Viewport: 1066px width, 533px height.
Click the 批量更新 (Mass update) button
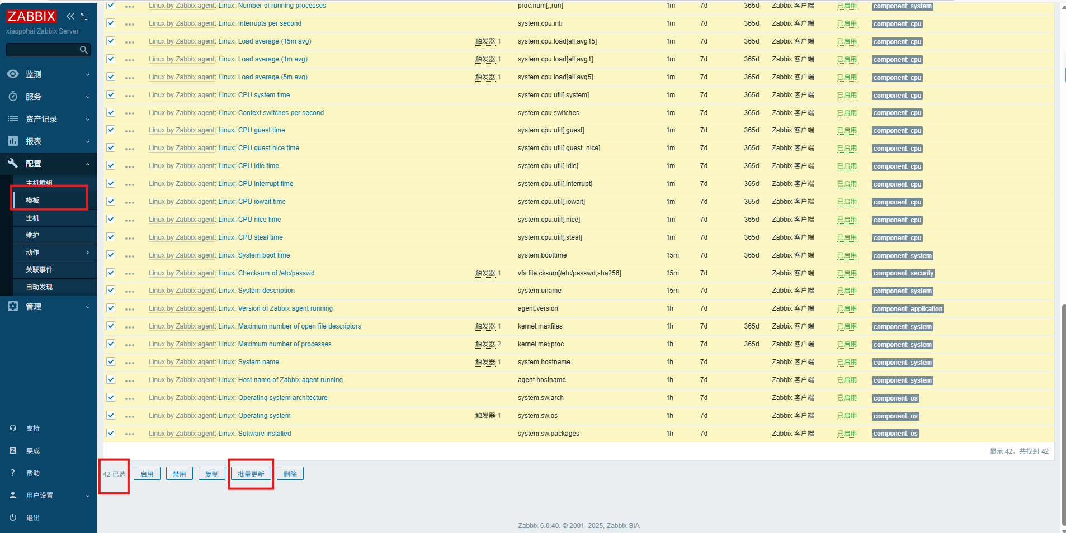[x=251, y=473]
